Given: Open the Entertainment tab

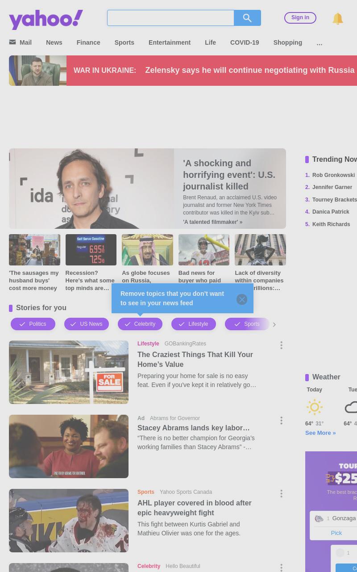Looking at the screenshot, I should coord(170,42).
